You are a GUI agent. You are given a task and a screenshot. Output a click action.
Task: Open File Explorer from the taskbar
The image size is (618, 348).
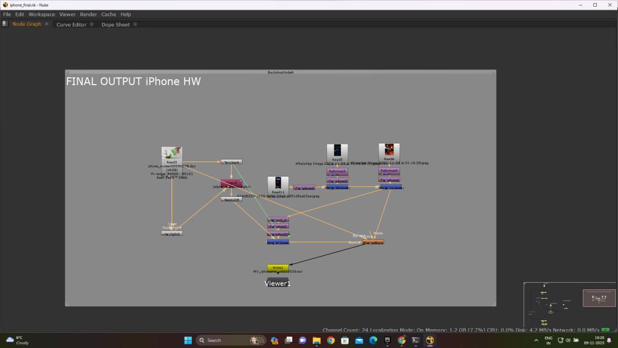(x=316, y=340)
